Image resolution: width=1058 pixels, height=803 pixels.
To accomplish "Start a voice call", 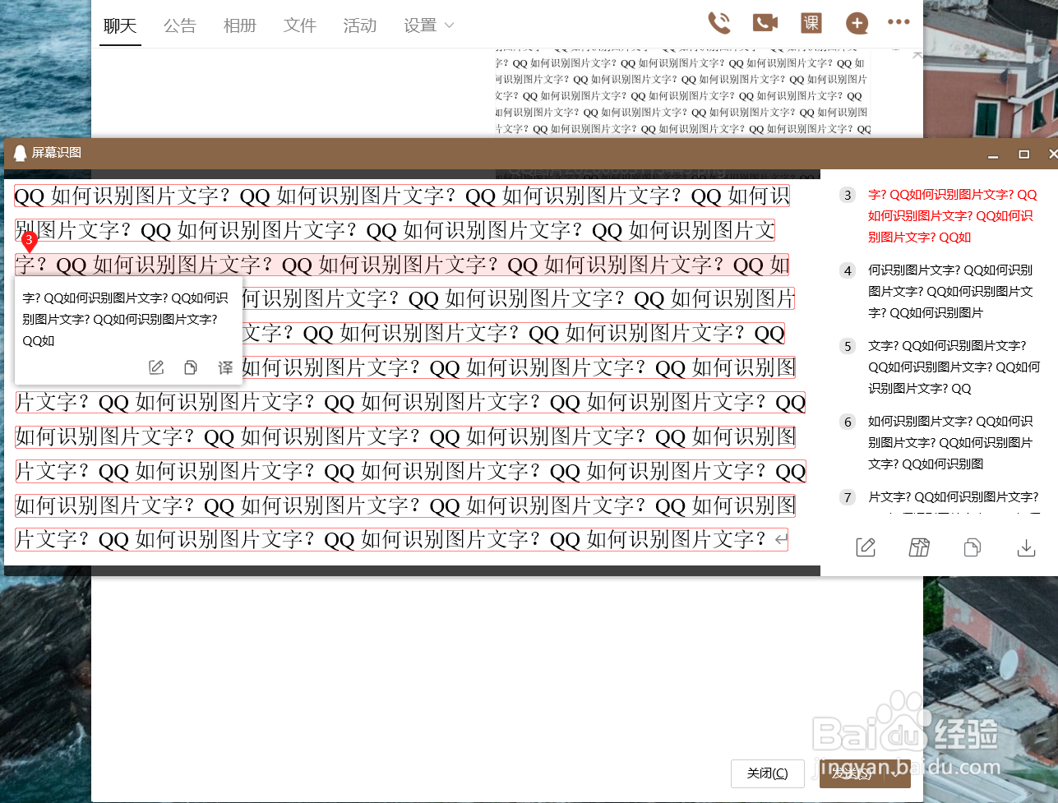I will [718, 23].
